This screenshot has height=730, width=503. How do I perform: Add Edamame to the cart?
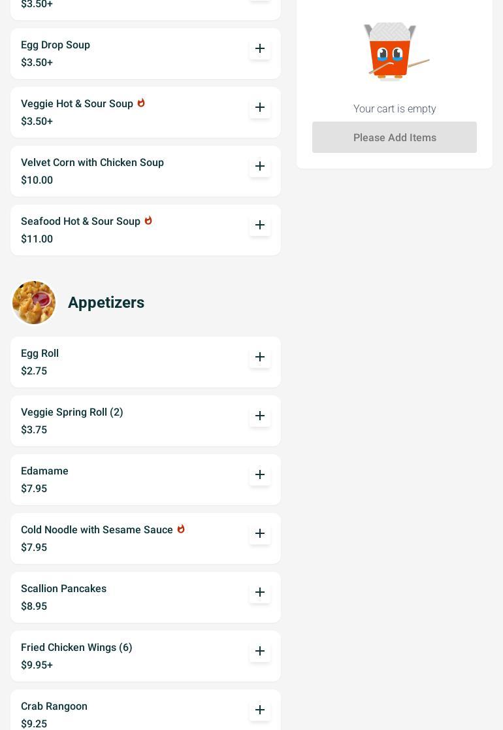coord(260,475)
